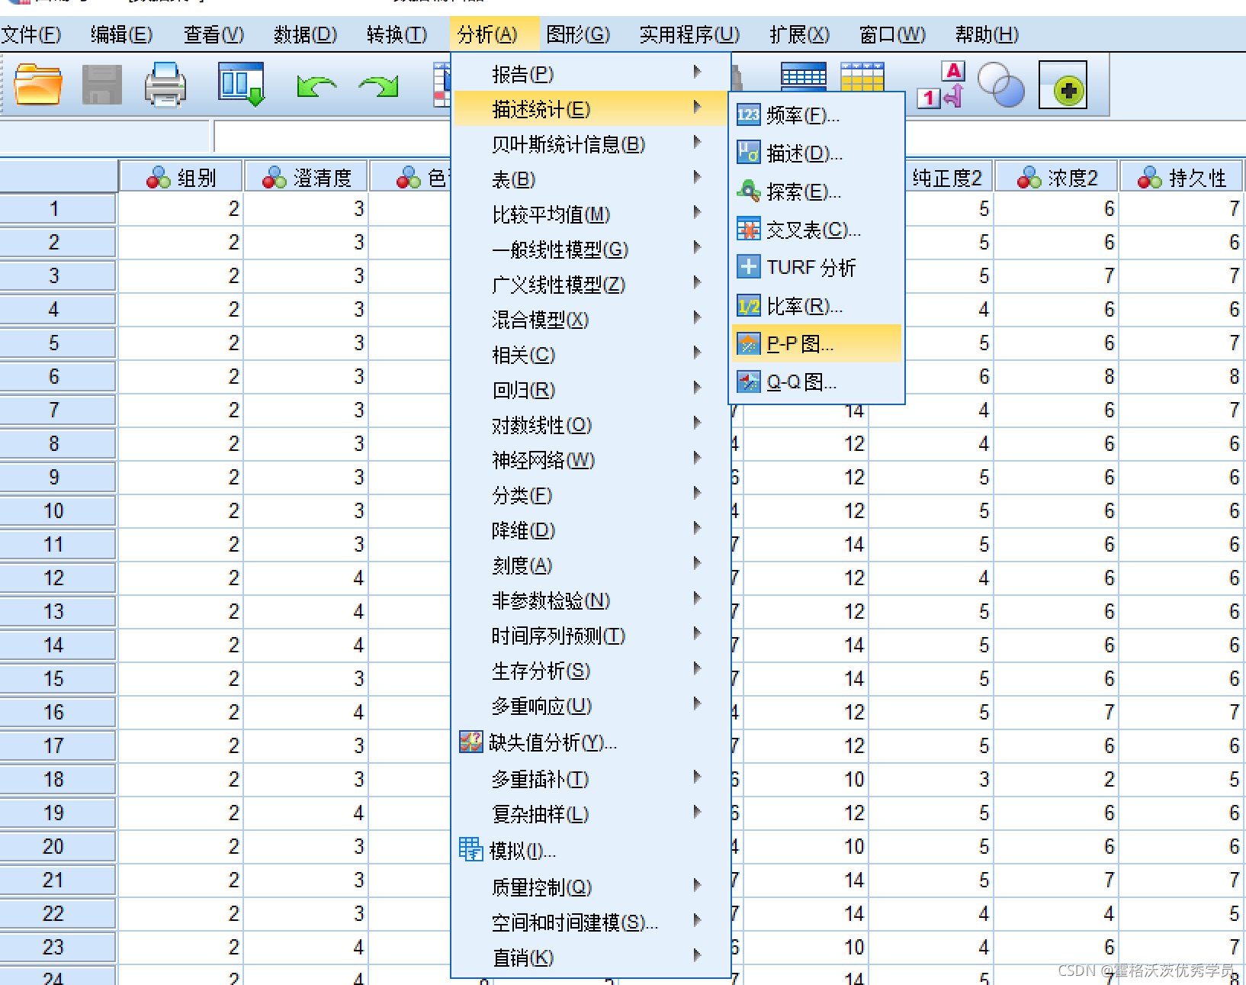Click nominal icon in 浓度2 column header

[x=1029, y=178]
